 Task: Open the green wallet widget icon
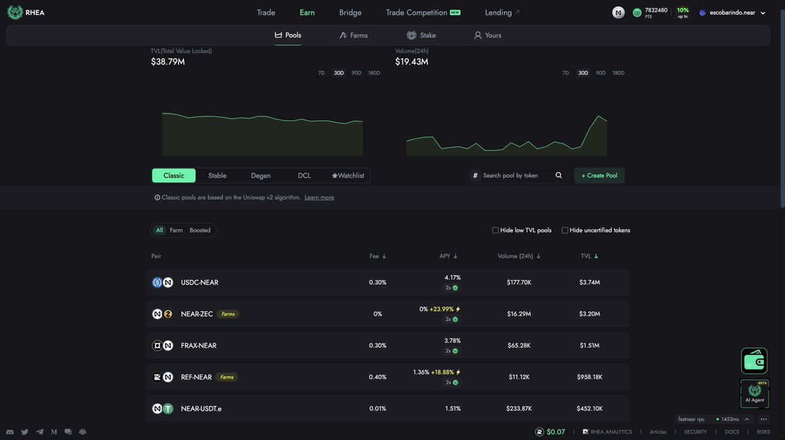click(754, 361)
